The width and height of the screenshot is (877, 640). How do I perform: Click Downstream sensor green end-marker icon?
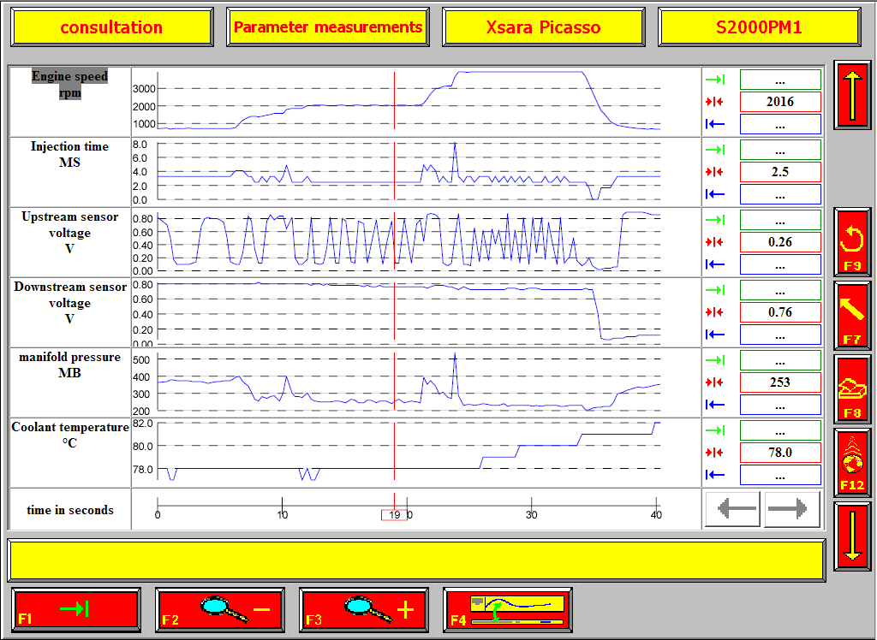[715, 290]
